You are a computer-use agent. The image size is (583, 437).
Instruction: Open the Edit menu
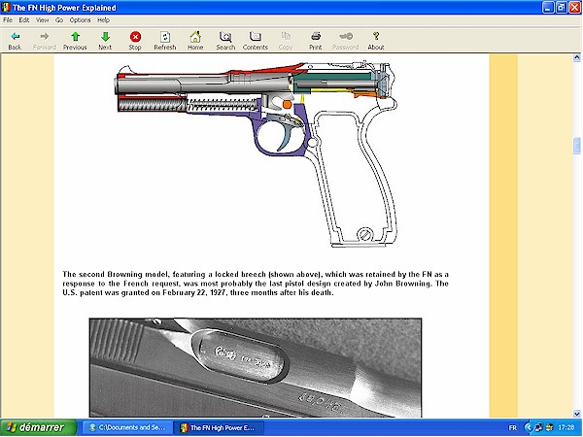coord(24,20)
